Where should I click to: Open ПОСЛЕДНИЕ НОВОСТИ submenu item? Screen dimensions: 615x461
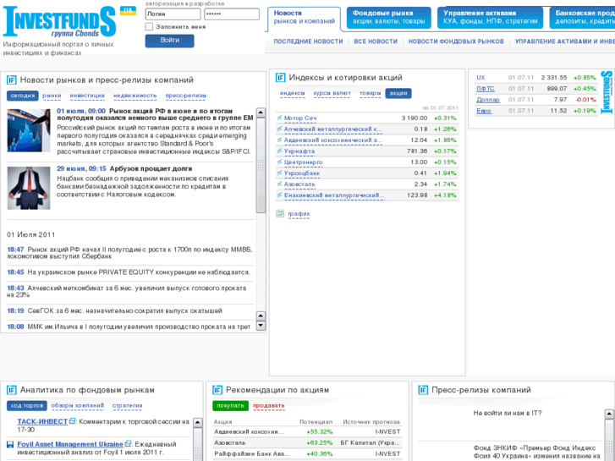point(308,41)
